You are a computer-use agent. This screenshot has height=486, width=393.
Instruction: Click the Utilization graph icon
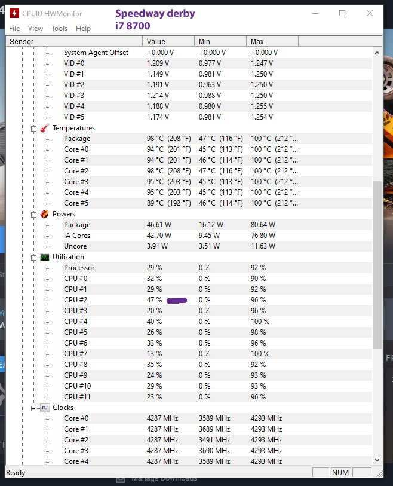click(44, 257)
